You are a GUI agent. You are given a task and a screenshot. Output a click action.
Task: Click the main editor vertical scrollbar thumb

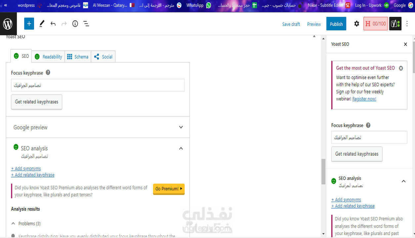pos(323,171)
